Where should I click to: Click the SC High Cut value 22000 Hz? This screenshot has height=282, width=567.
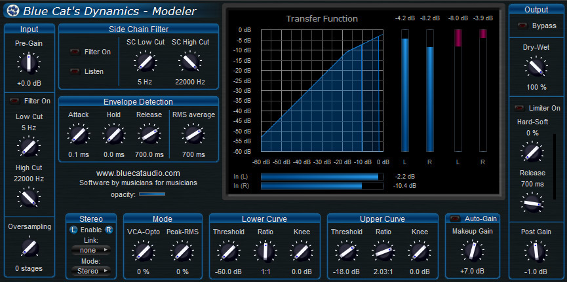(190, 82)
